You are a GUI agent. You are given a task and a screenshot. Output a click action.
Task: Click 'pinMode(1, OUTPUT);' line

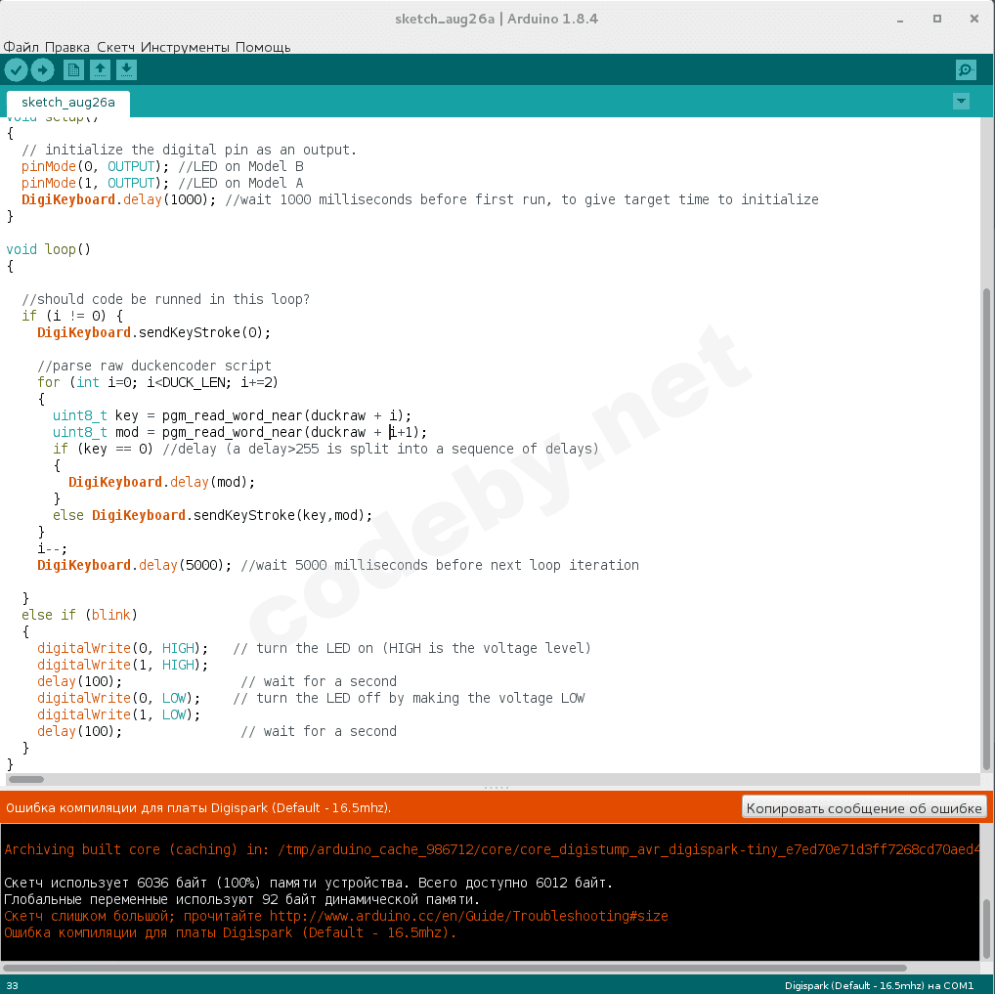95,183
